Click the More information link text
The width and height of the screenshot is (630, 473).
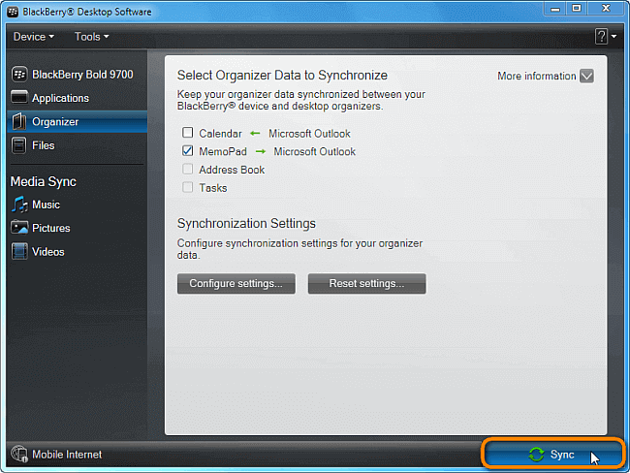click(x=537, y=76)
